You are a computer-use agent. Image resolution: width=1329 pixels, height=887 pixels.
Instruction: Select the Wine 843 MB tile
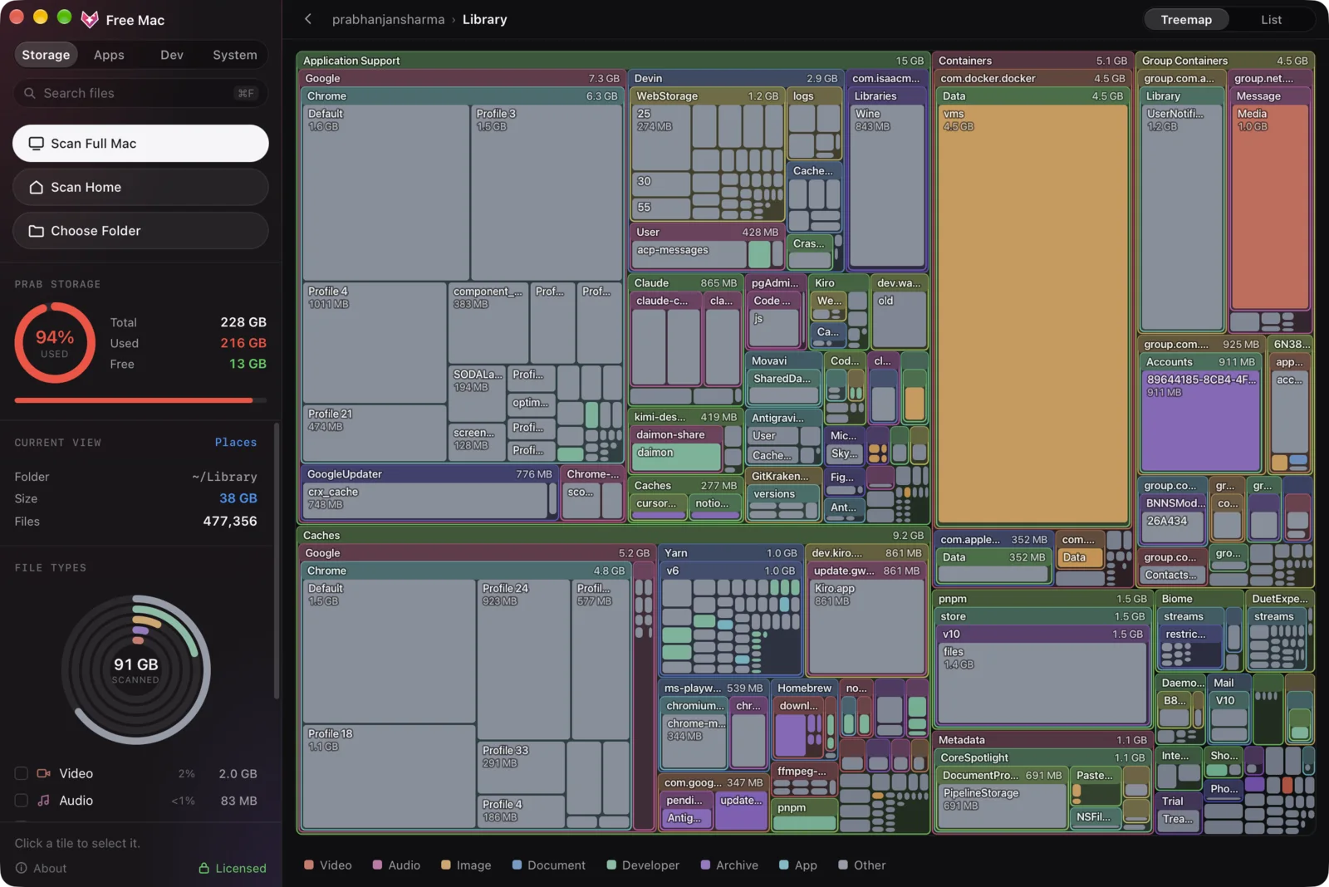(887, 186)
